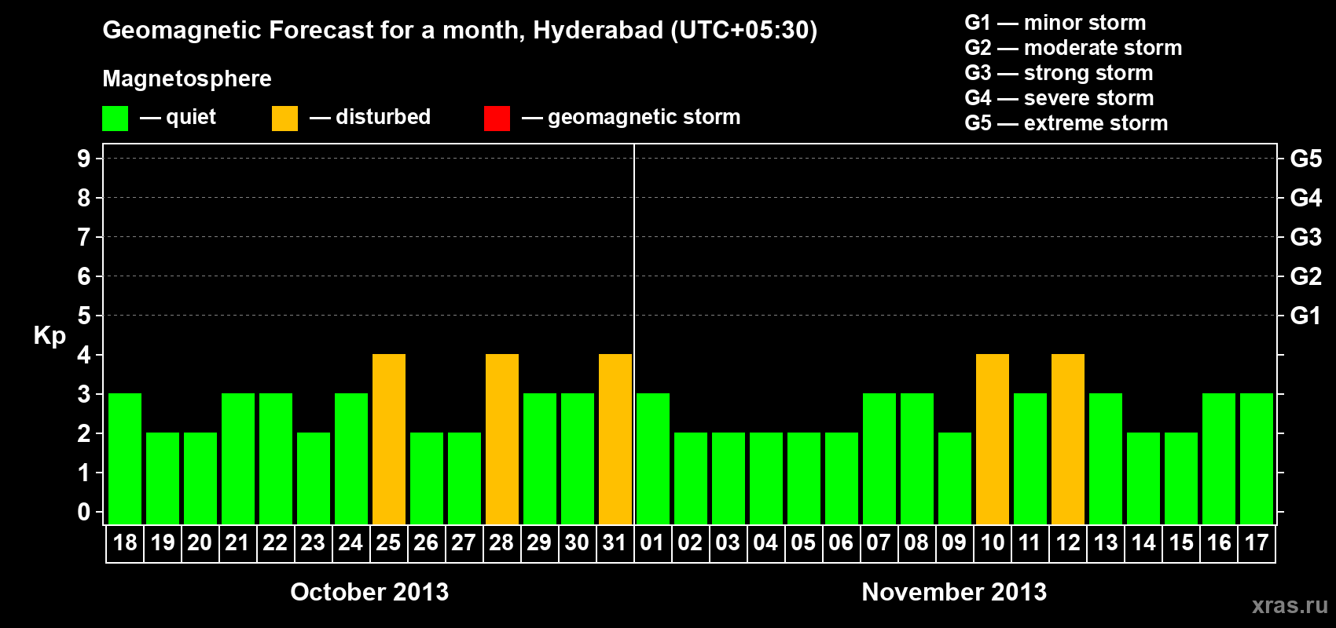Click the red geomagnetic storm legend swatch
Screen dimensions: 1336x628
pyautogui.click(x=497, y=119)
